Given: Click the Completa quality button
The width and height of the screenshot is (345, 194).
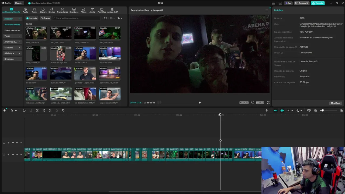Looking at the screenshot, I should click(244, 103).
